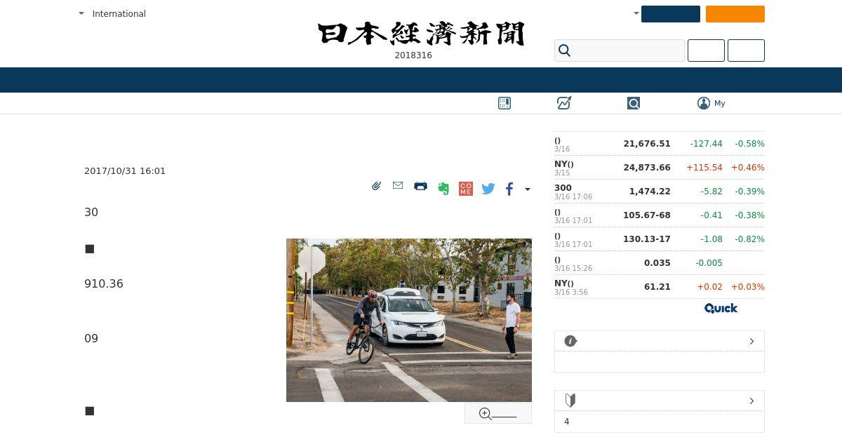The width and height of the screenshot is (842, 442).
Task: Share the article by email envelope icon
Action: [x=398, y=186]
